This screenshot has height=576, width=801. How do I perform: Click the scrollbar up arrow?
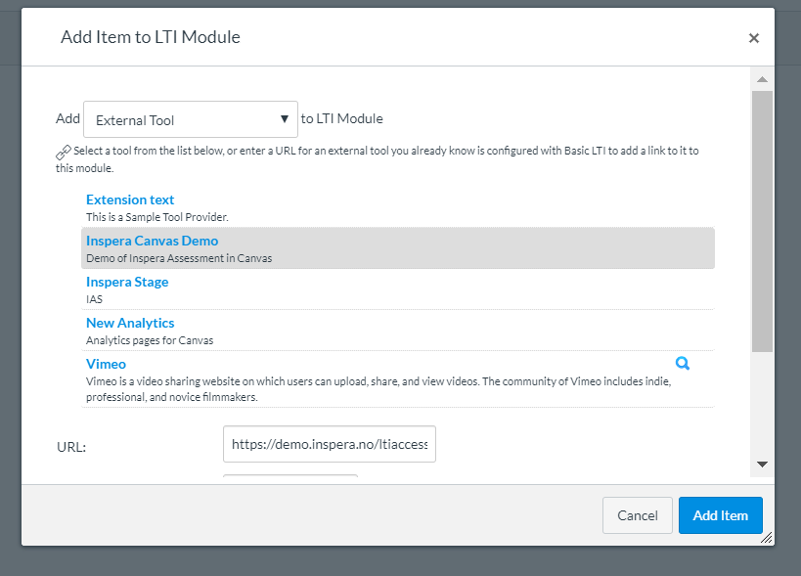[x=762, y=79]
